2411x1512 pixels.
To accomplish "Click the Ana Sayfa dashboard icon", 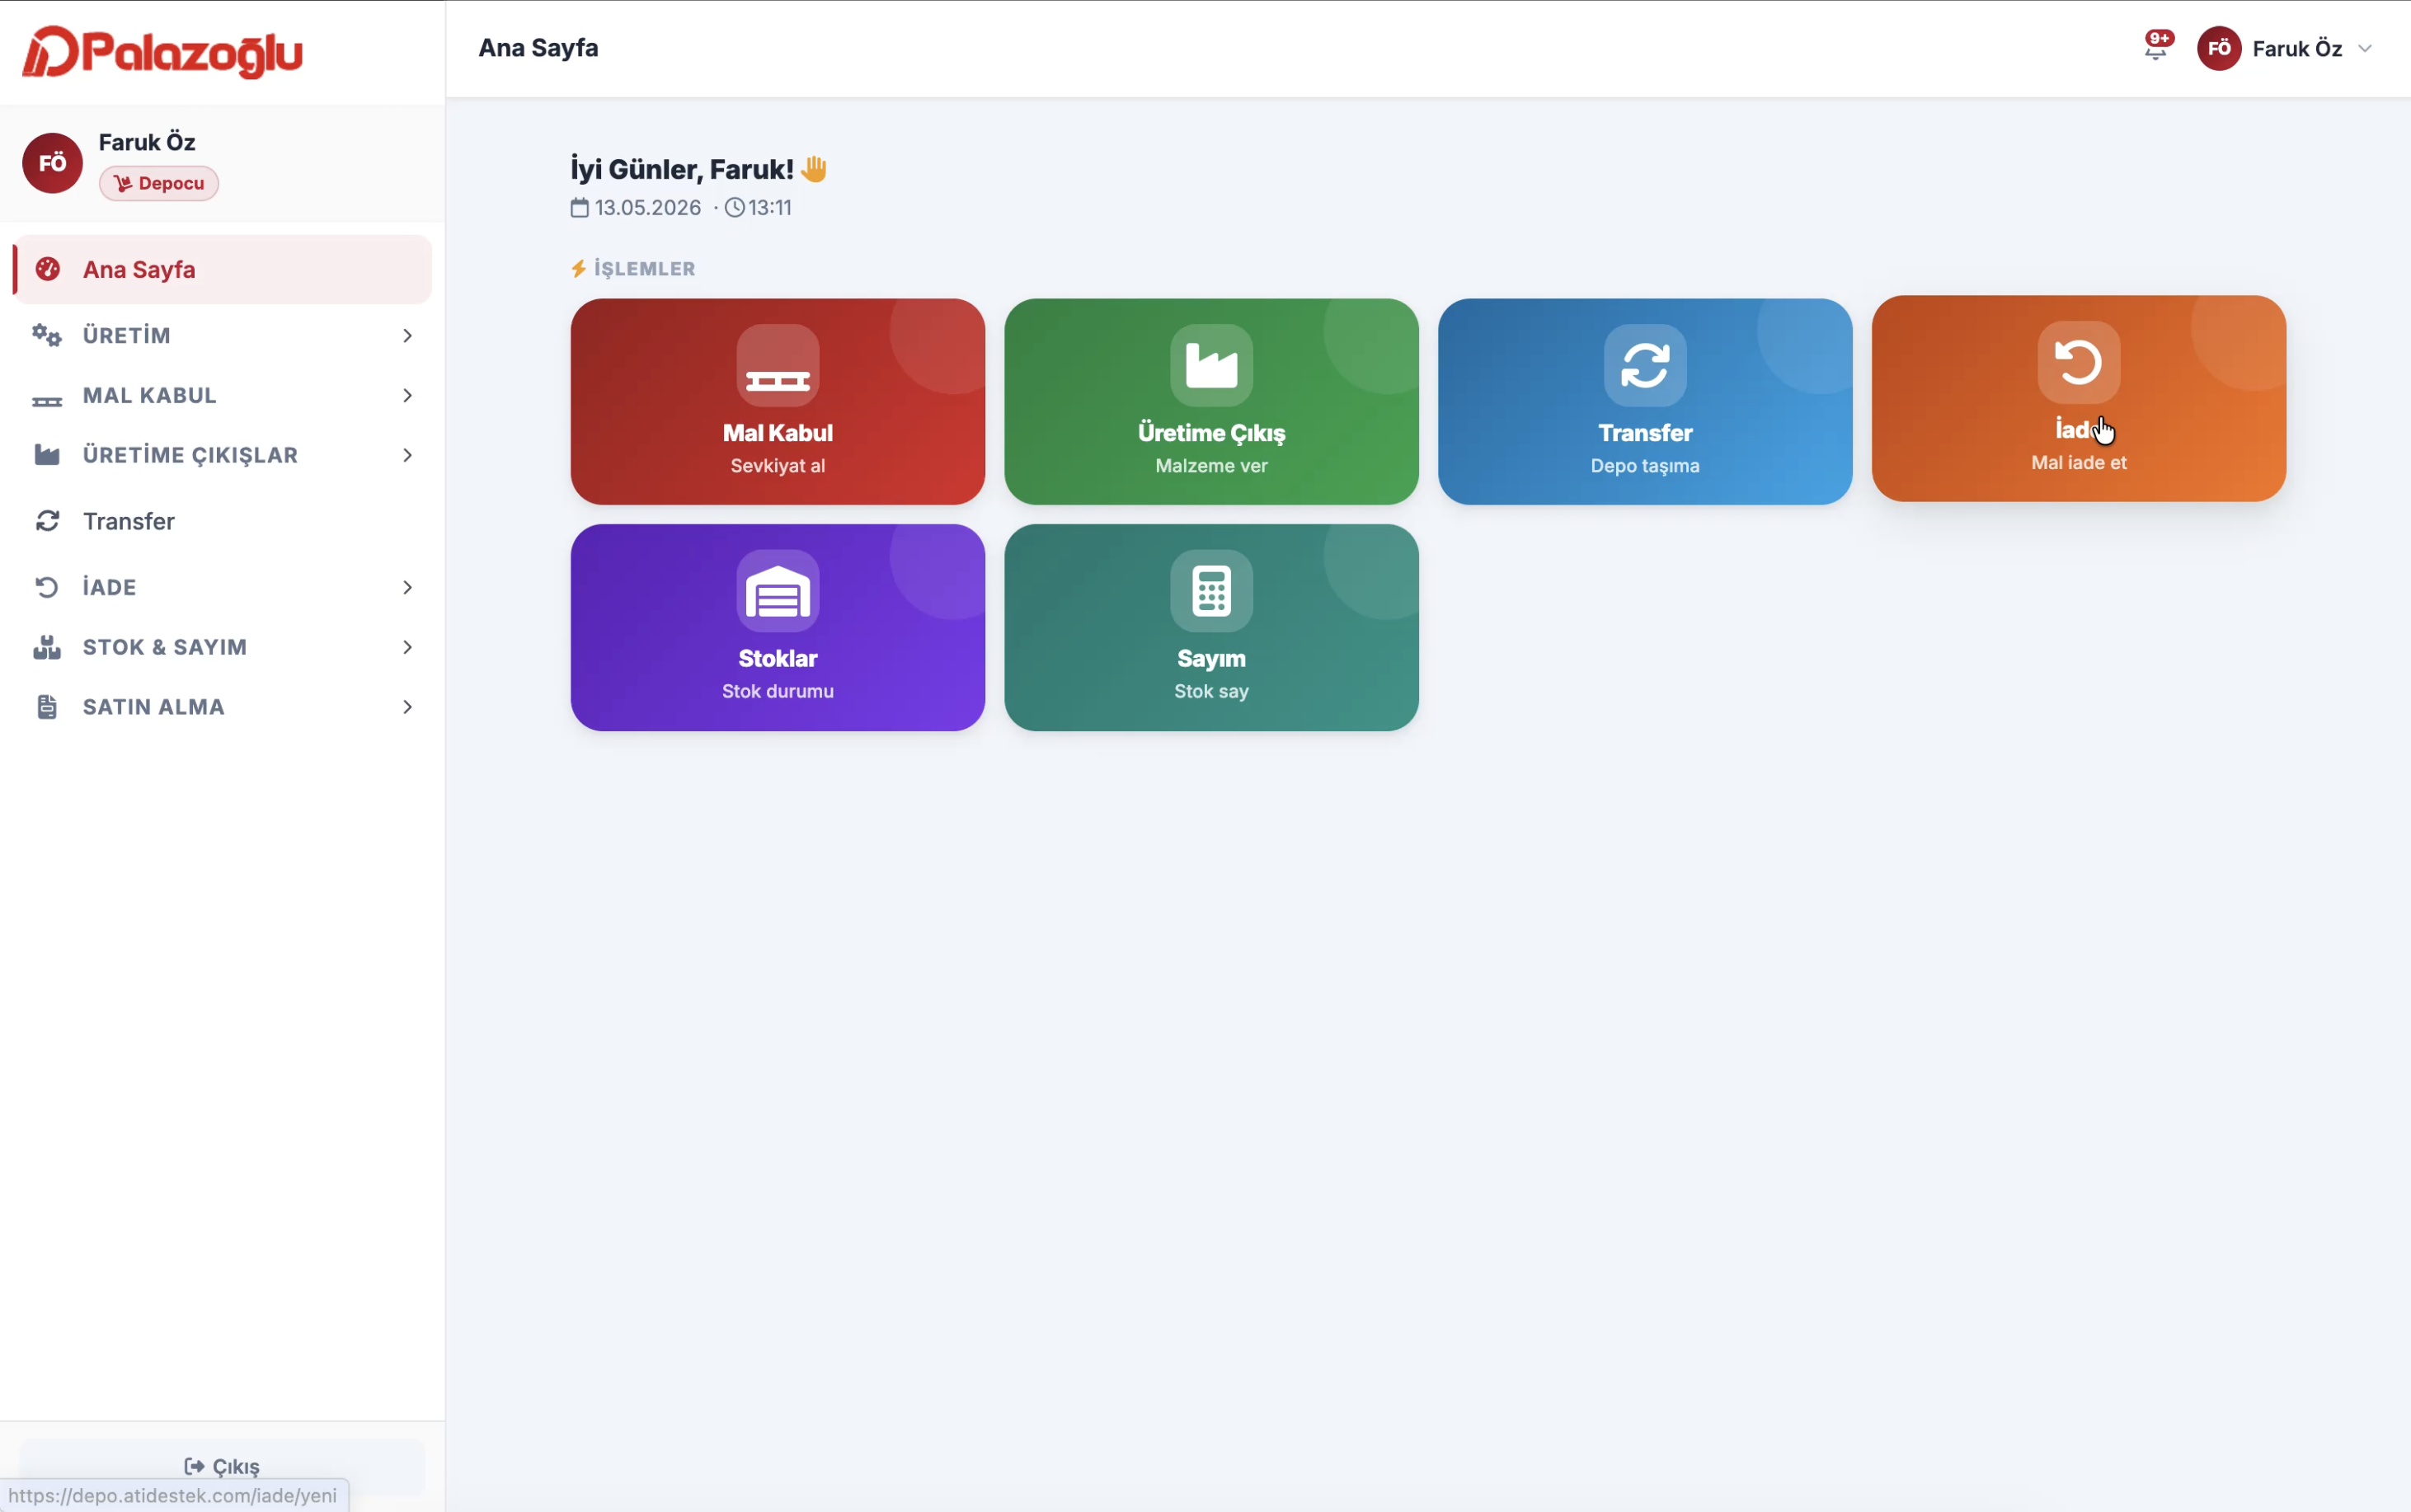I will [x=47, y=269].
